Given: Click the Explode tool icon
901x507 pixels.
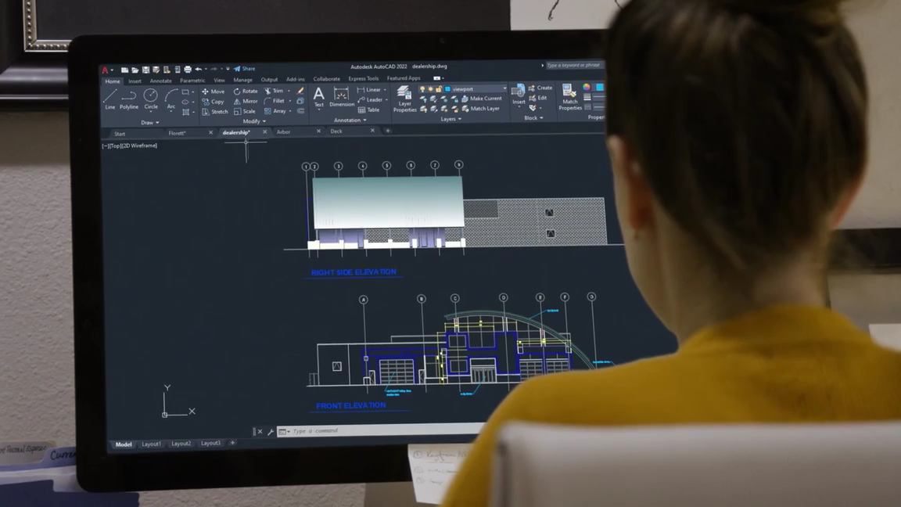Looking at the screenshot, I should click(300, 101).
